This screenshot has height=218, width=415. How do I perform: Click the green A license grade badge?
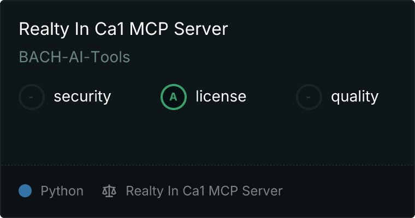pos(173,97)
